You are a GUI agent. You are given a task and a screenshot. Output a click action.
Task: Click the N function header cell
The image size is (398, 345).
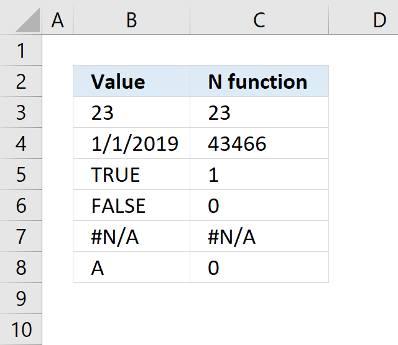tap(259, 81)
